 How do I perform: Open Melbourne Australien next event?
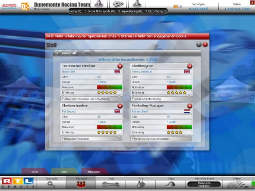(204, 185)
